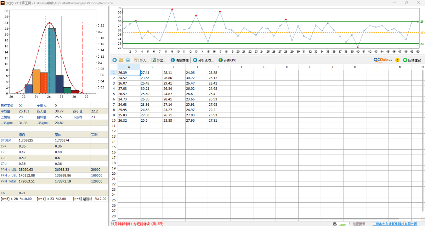
Task: Open the 广州市太友计算机科技有限公司 link
Action: pos(395,224)
